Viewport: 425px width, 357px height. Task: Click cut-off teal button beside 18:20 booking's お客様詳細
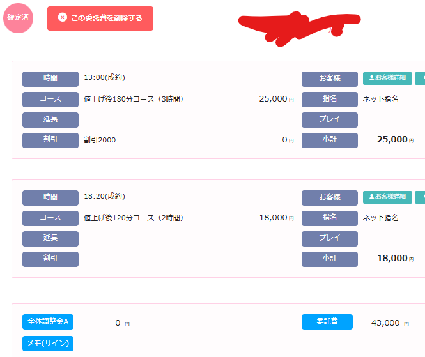click(421, 197)
